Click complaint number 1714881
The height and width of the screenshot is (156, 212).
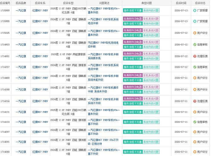pos(5,56)
